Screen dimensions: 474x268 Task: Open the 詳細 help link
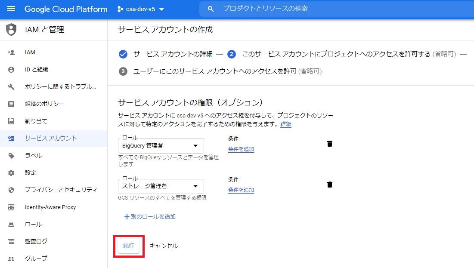click(x=285, y=124)
